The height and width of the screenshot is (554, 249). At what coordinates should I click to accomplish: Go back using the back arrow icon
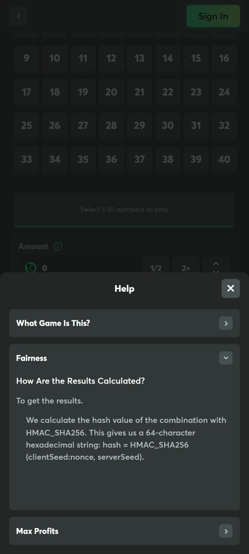pos(18,16)
